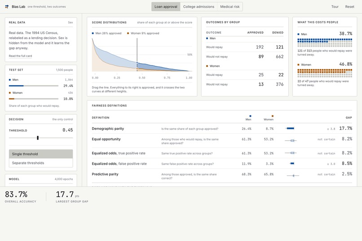Click the Men 26% approved legend marker
362x241 pixels.
(93, 33)
